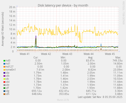Click the nvme0n1 current value 7.61m
This screenshot has height=103, width=126.
[x=40, y=70]
